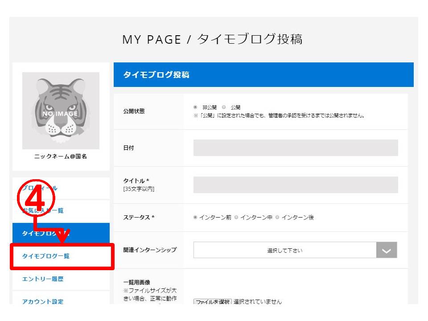Choose インターン後 status radio
The height and width of the screenshot is (321, 428).
point(277,217)
